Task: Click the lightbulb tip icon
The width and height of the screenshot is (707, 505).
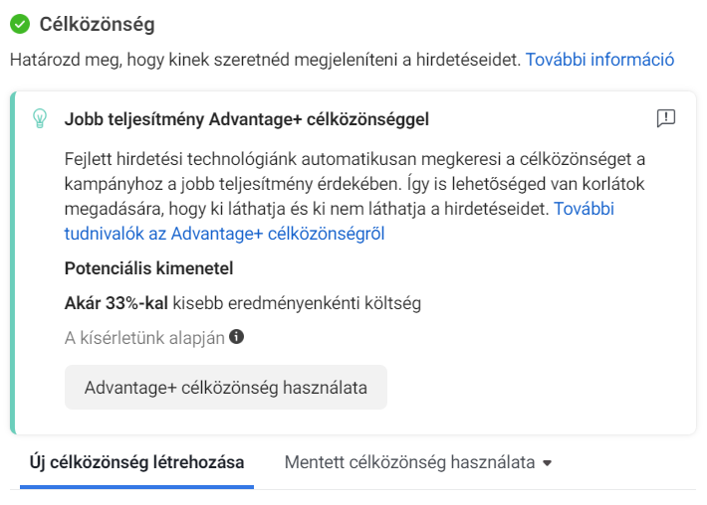Action: (x=40, y=118)
